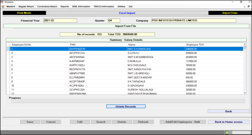The width and height of the screenshot is (252, 135).
Task: Click the Refresh button
Action: (x=143, y=122)
